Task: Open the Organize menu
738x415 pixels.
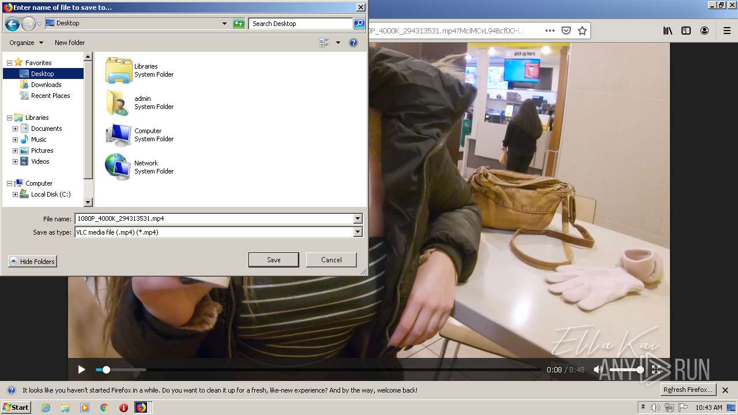Action: pyautogui.click(x=26, y=43)
